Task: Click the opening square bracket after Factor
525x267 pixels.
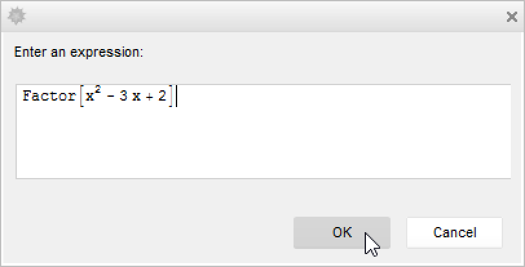Action: click(x=81, y=97)
